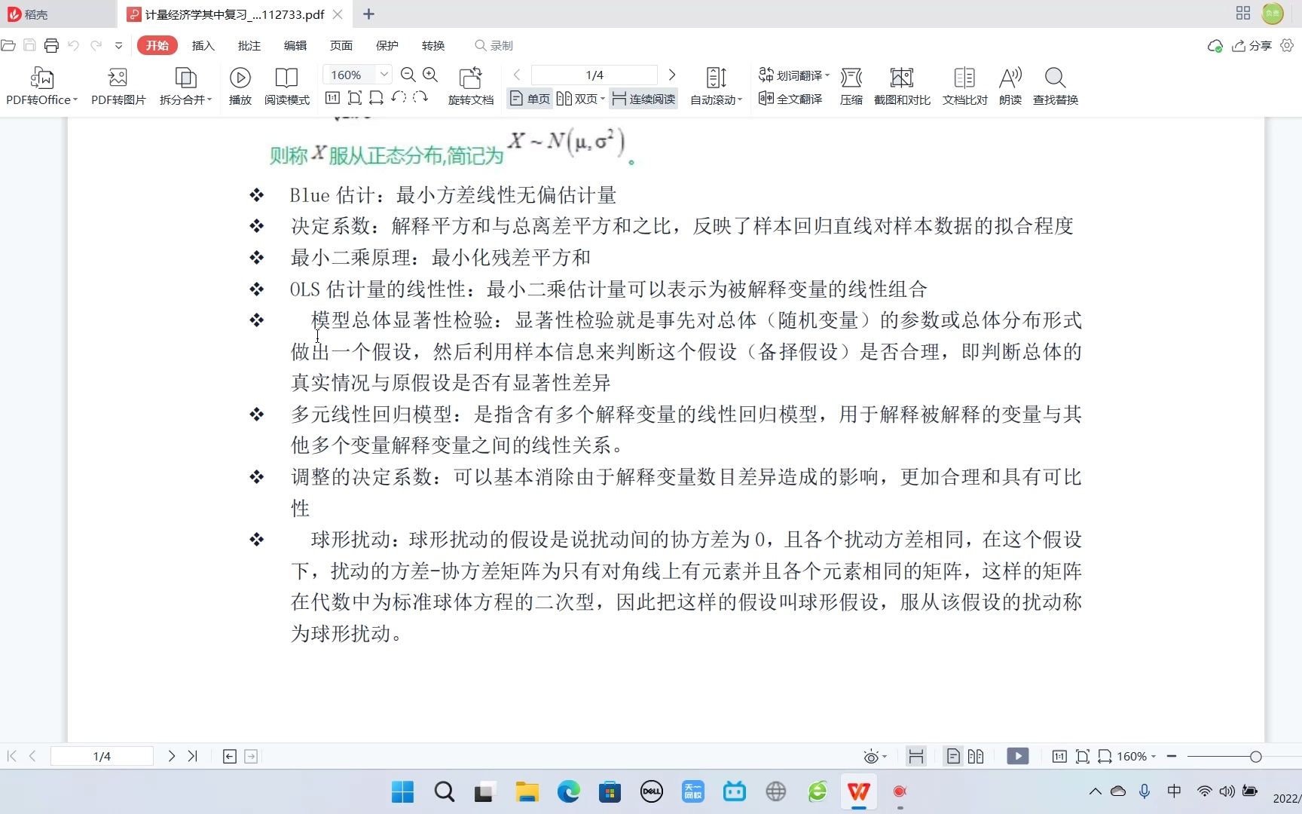The width and height of the screenshot is (1302, 814).
Task: Open 查找替换 find and replace
Action: point(1054,85)
